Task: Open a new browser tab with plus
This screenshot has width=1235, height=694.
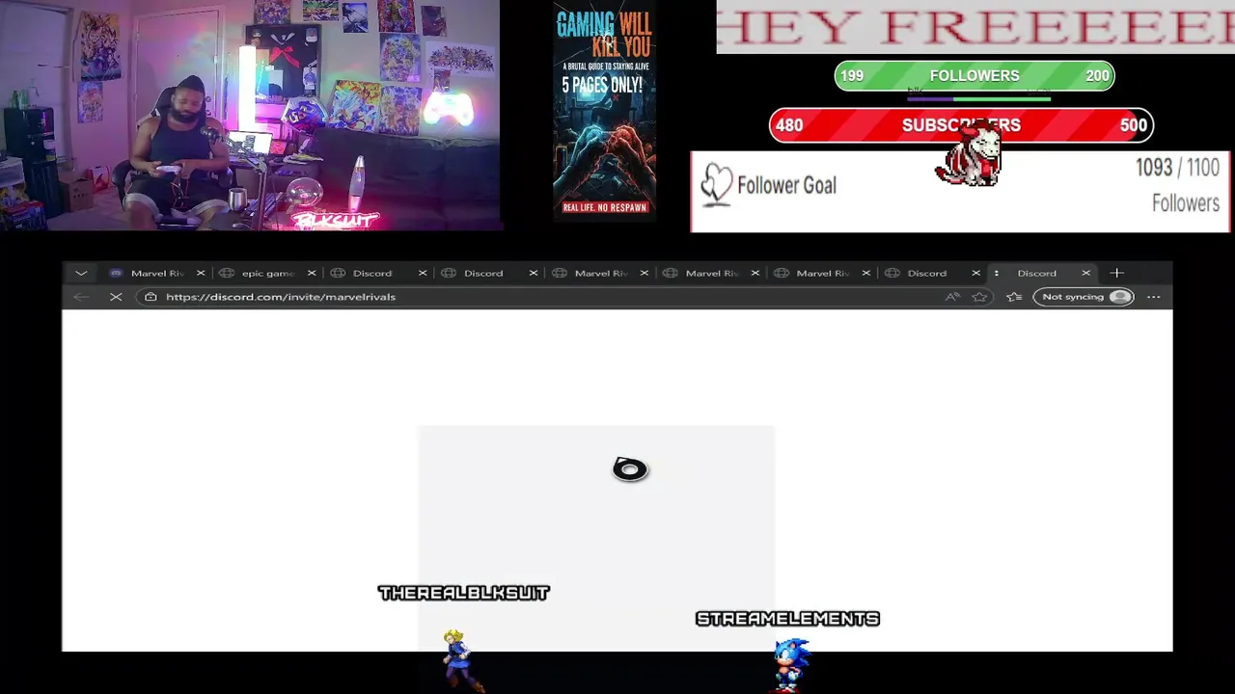Action: 1116,274
